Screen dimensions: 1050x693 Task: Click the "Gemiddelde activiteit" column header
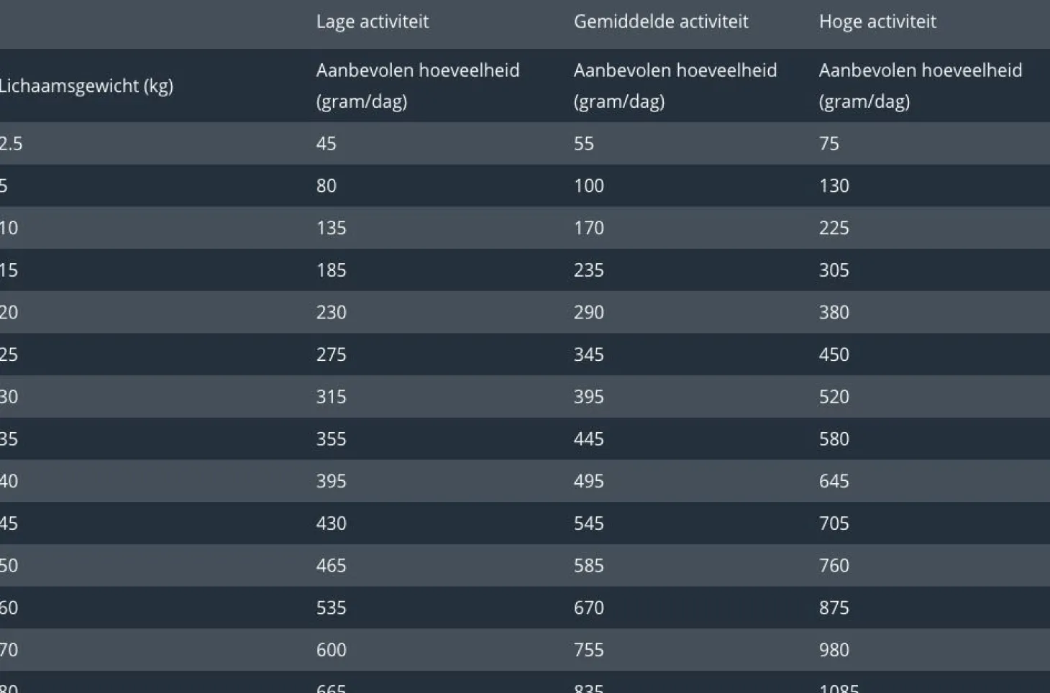coord(660,22)
